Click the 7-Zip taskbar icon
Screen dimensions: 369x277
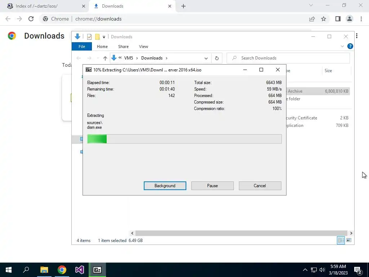point(97,270)
